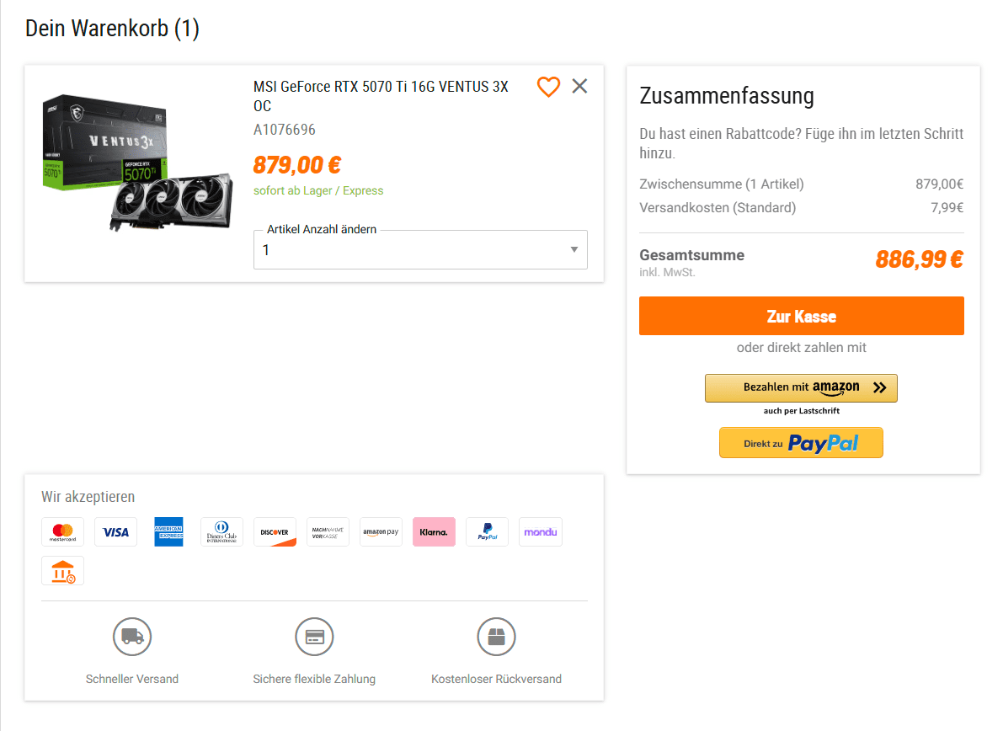The width and height of the screenshot is (1003, 731).
Task: Click the Mastercard payment icon
Action: pyautogui.click(x=62, y=532)
